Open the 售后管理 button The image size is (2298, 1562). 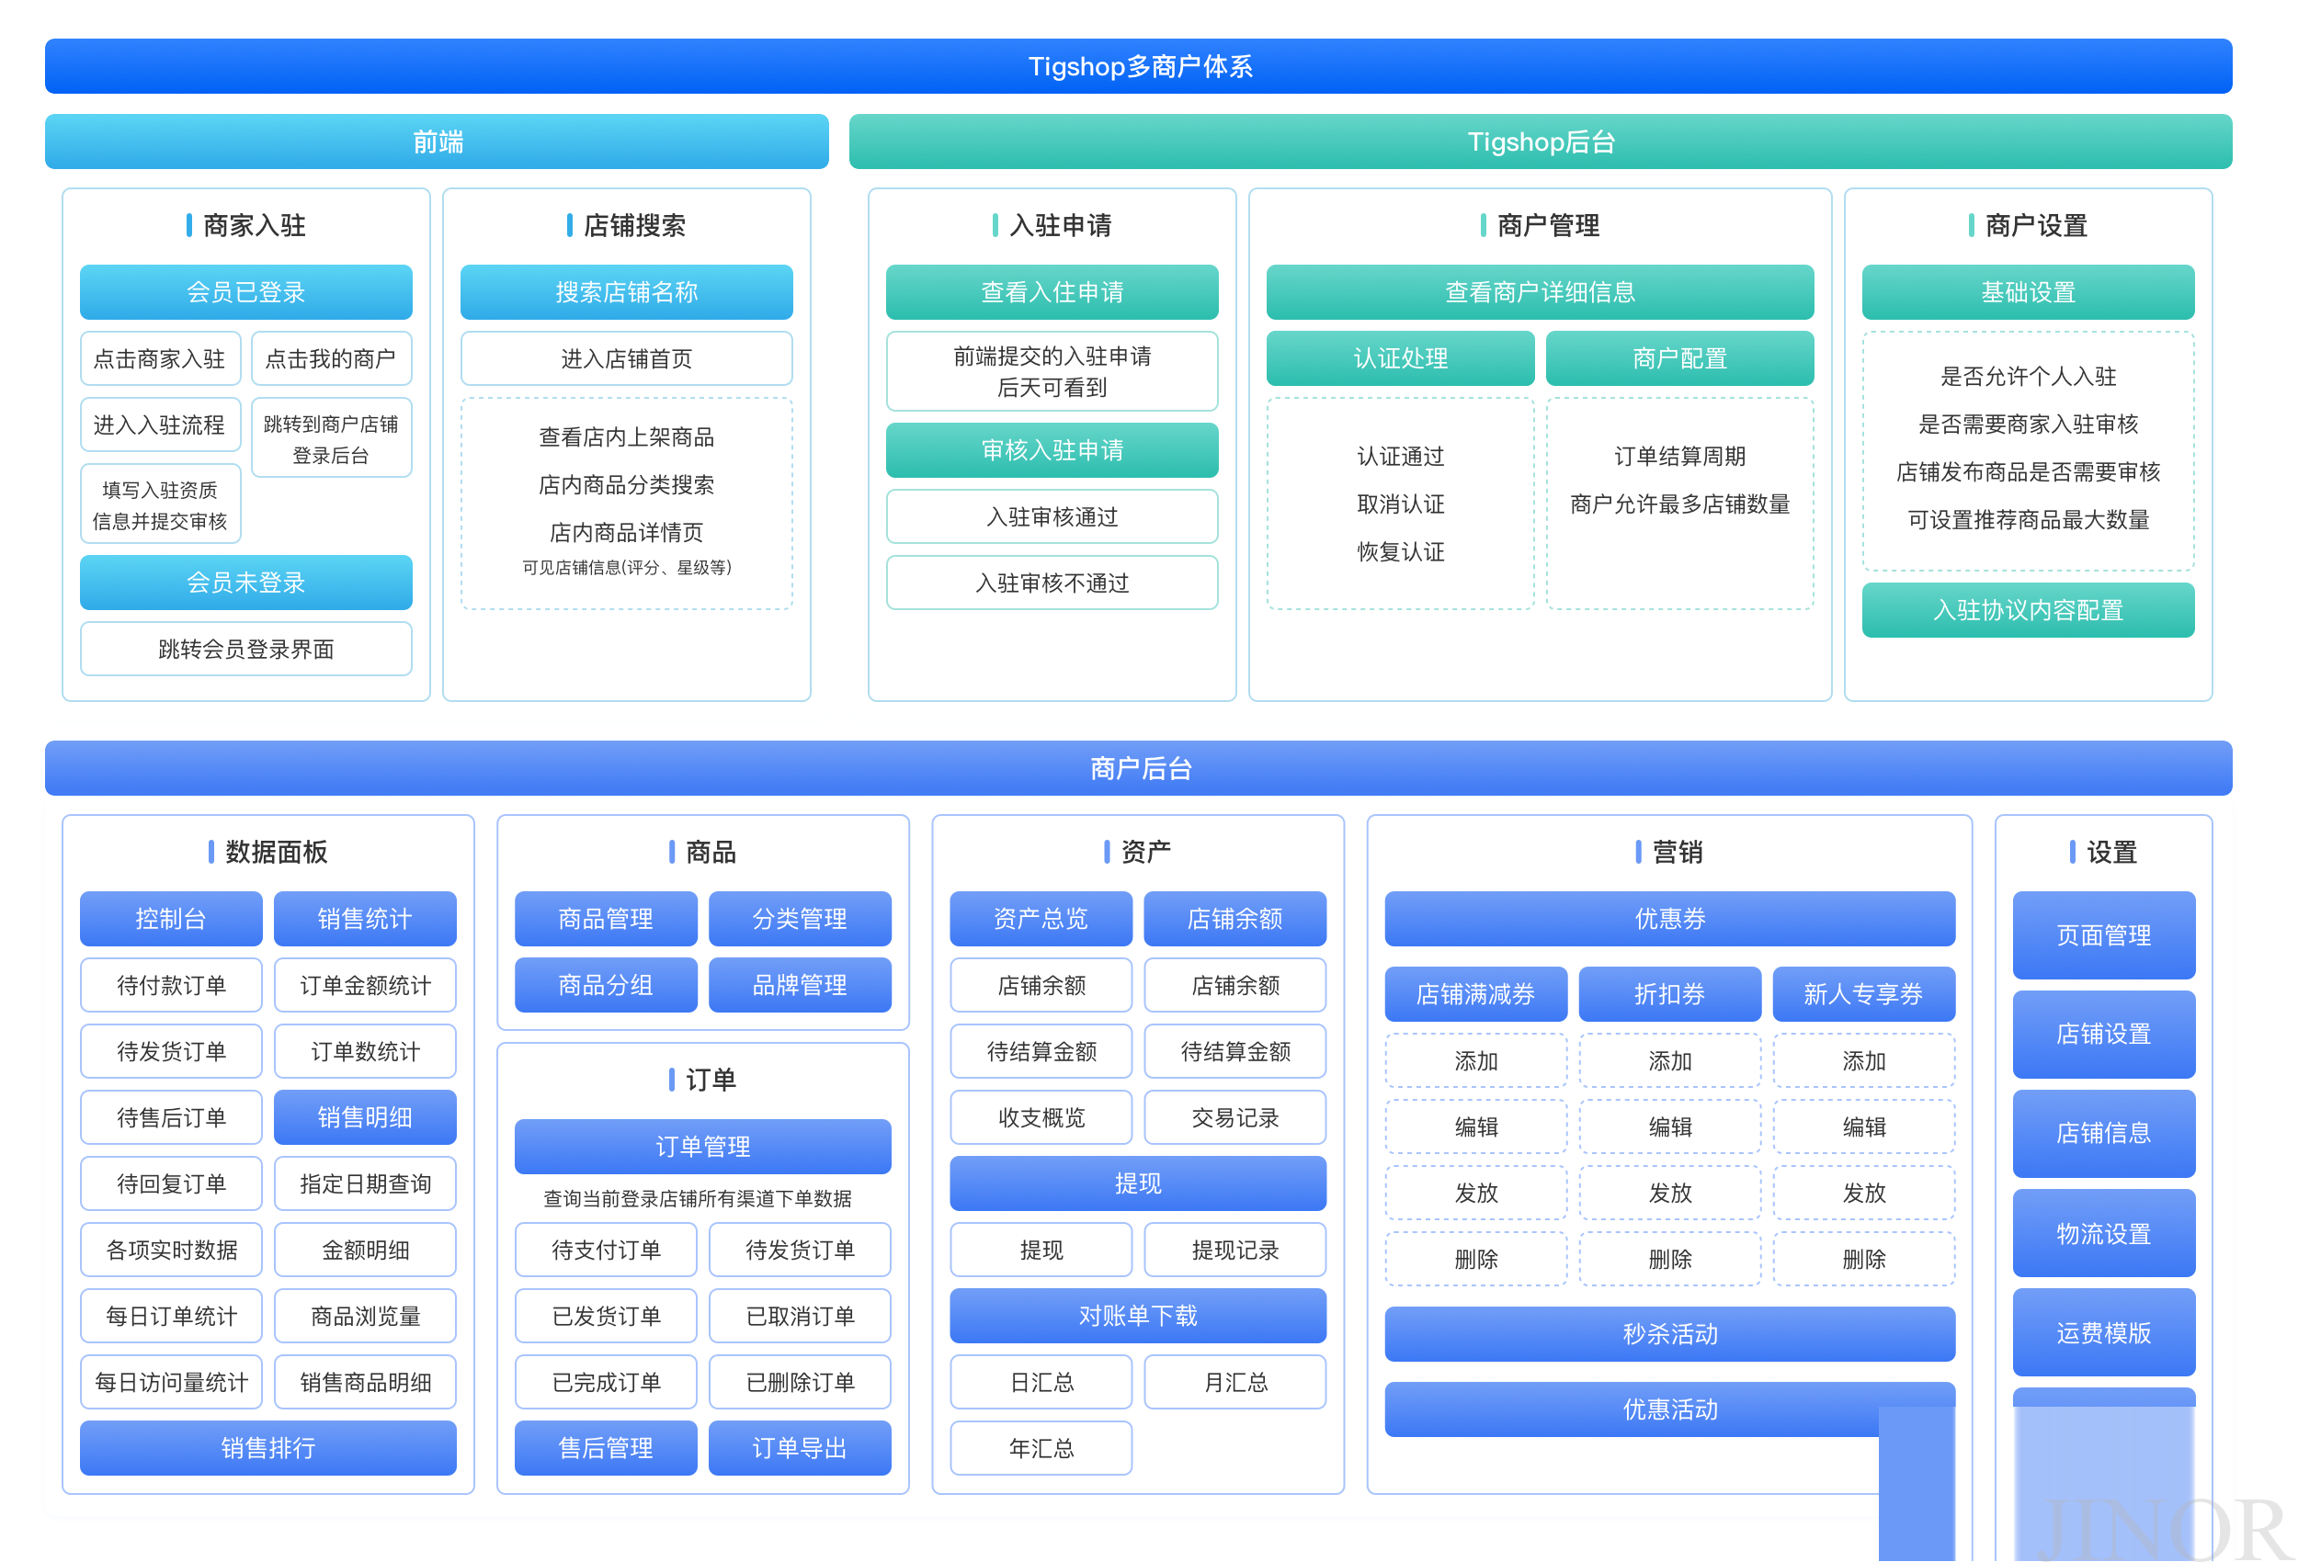pyautogui.click(x=606, y=1447)
